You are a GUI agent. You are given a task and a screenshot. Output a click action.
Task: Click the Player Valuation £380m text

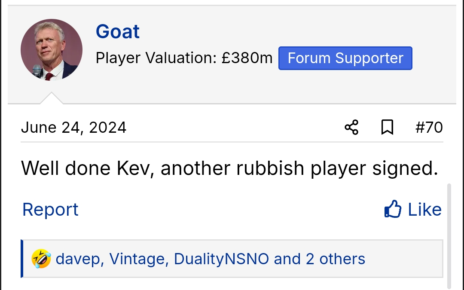tap(184, 58)
